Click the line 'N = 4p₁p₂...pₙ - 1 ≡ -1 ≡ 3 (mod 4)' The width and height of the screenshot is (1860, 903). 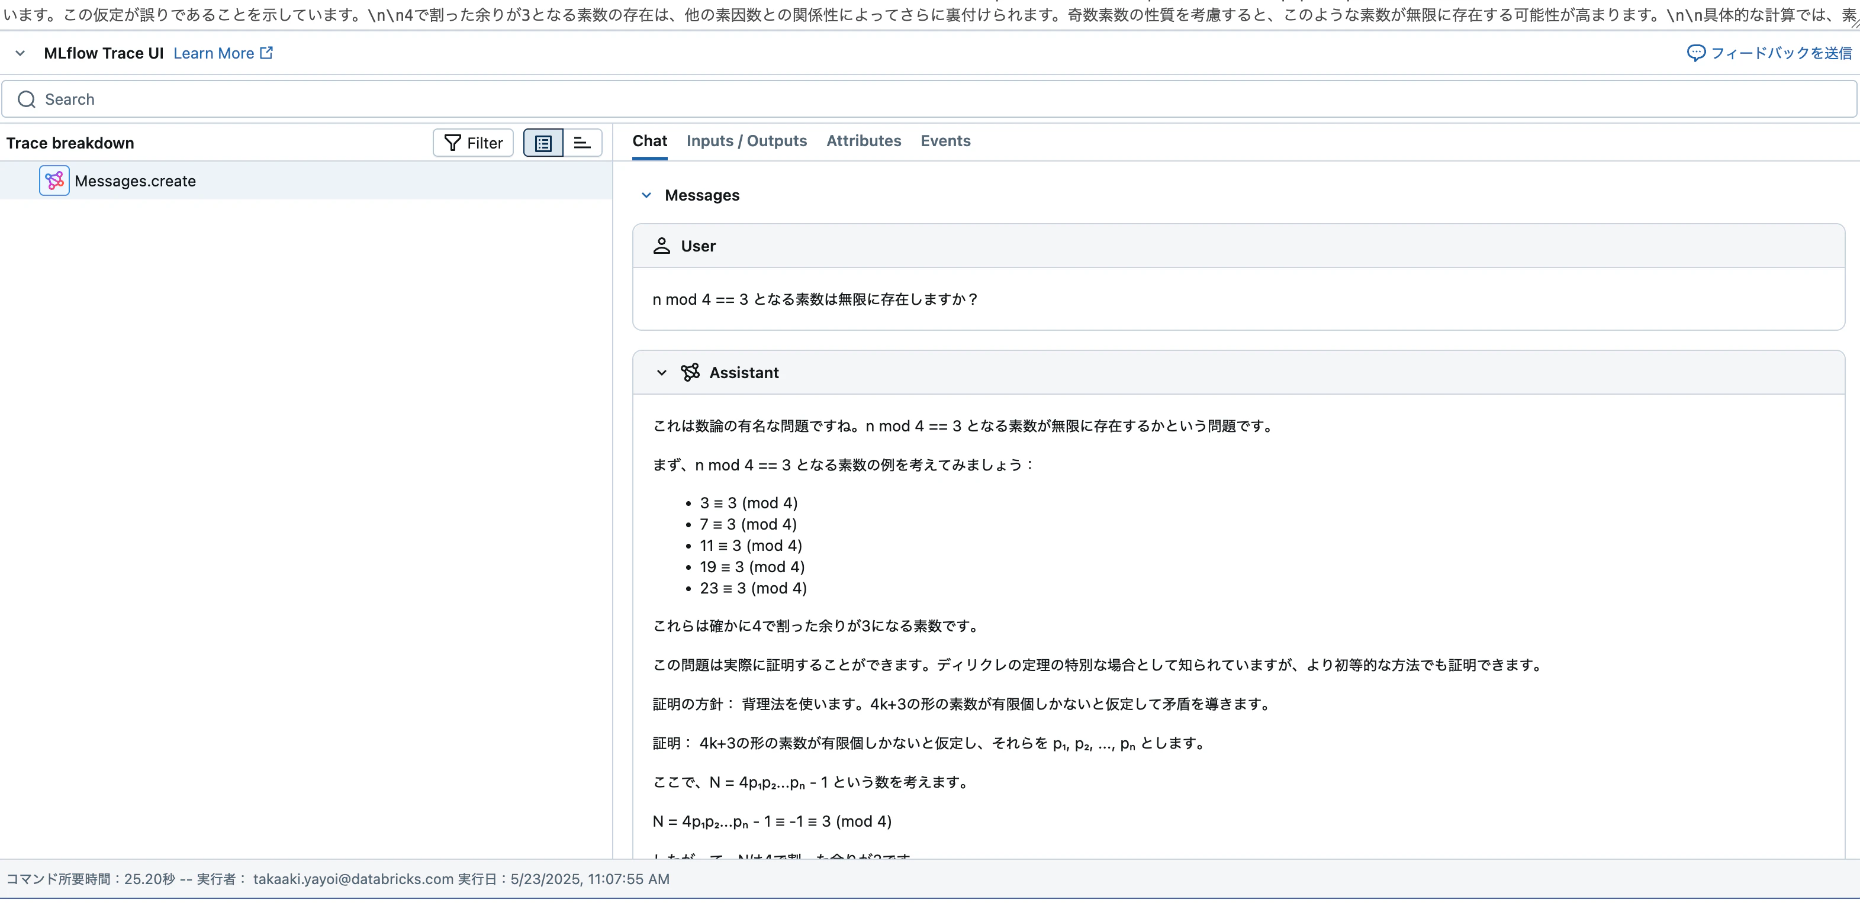click(772, 822)
